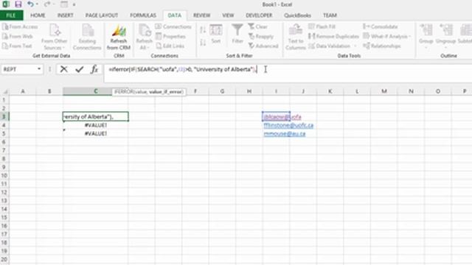Select cell C5 showing #VALUE!
The height and width of the screenshot is (265, 472).
pyautogui.click(x=96, y=134)
